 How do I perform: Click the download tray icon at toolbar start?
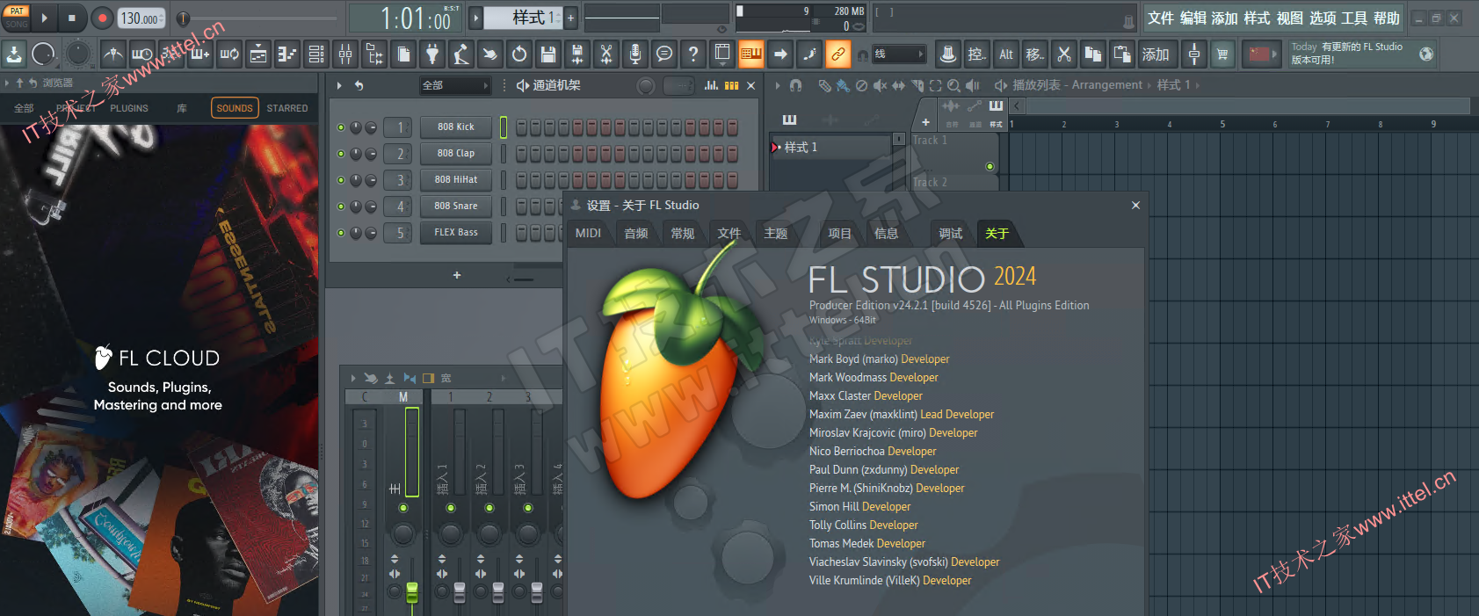tap(14, 54)
